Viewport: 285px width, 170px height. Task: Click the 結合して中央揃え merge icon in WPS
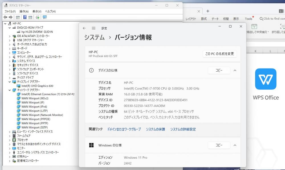tap(254, 27)
